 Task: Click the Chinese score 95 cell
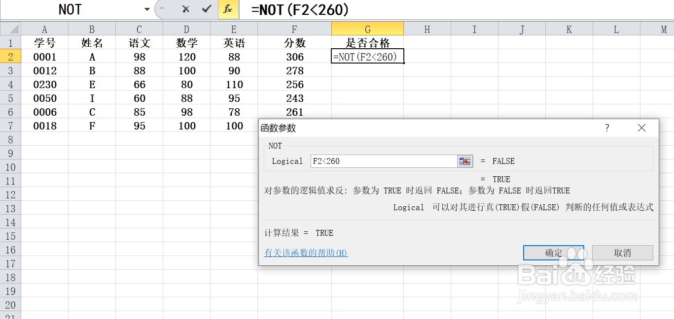(x=139, y=126)
